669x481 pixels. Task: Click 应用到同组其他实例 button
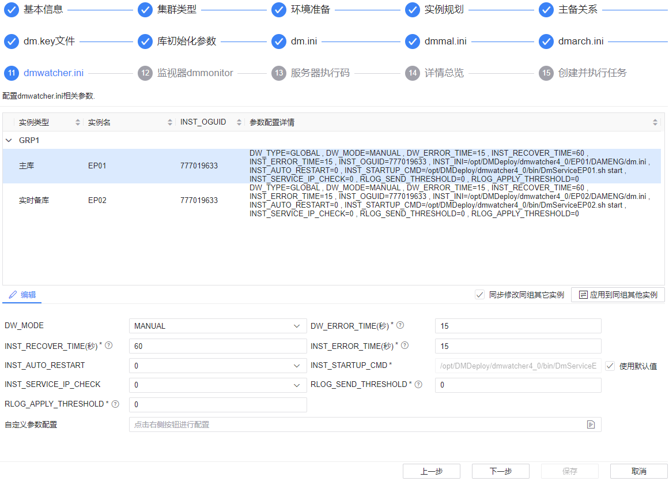[x=618, y=295]
